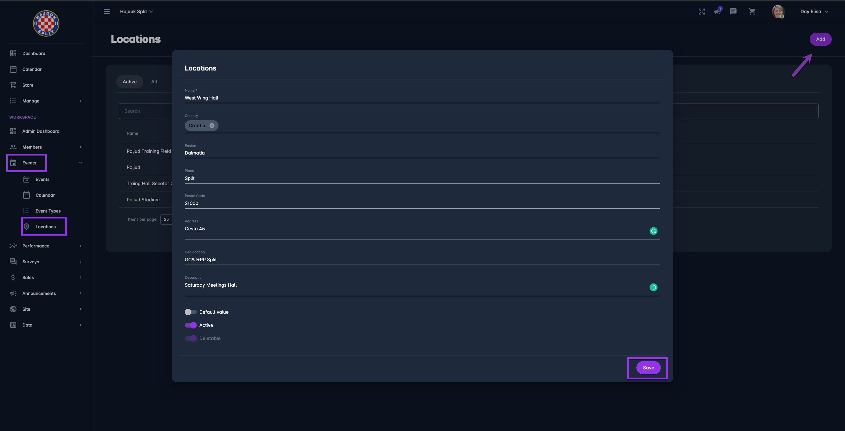Viewport: 845px width, 431px height.
Task: Switch to the All tab
Action: coord(154,82)
